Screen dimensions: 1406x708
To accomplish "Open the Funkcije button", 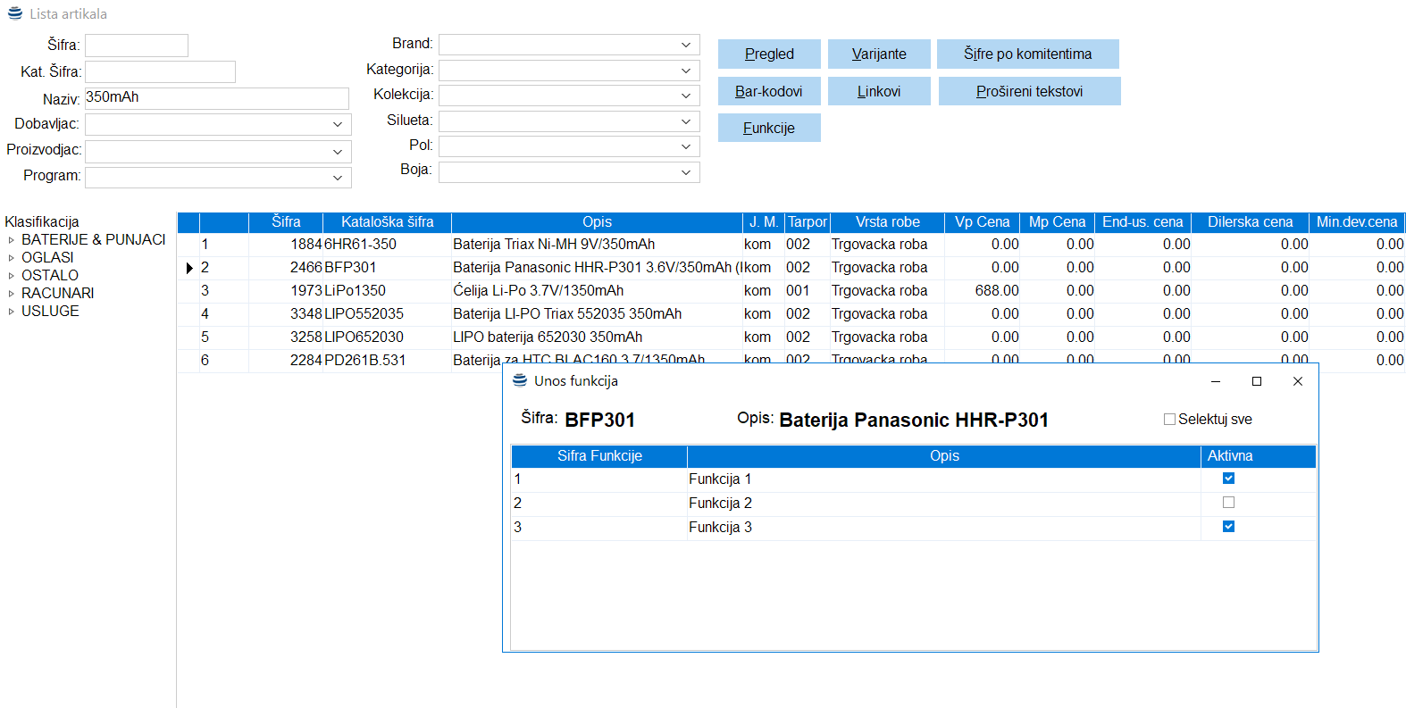I will point(768,128).
